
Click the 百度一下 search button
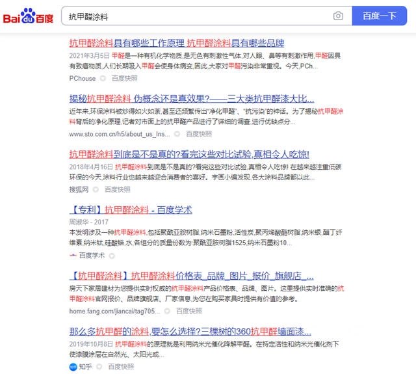click(380, 16)
